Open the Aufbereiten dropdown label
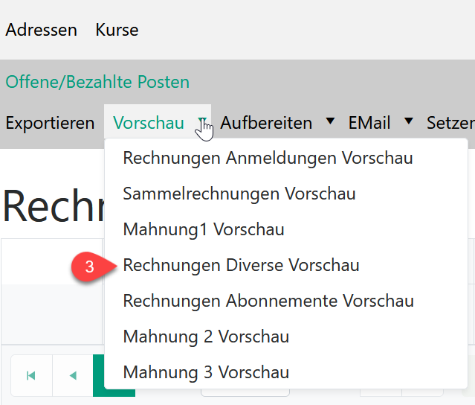475x405 pixels. tap(266, 123)
